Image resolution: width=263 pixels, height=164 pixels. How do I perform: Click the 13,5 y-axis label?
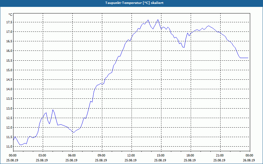[x=9, y=99]
